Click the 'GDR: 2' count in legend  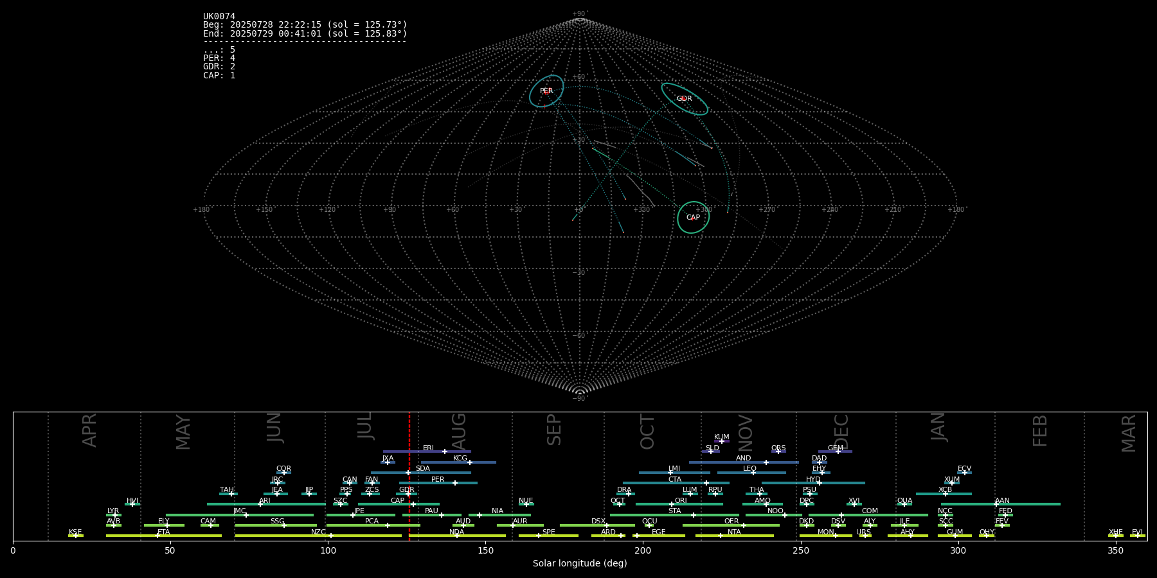(219, 67)
